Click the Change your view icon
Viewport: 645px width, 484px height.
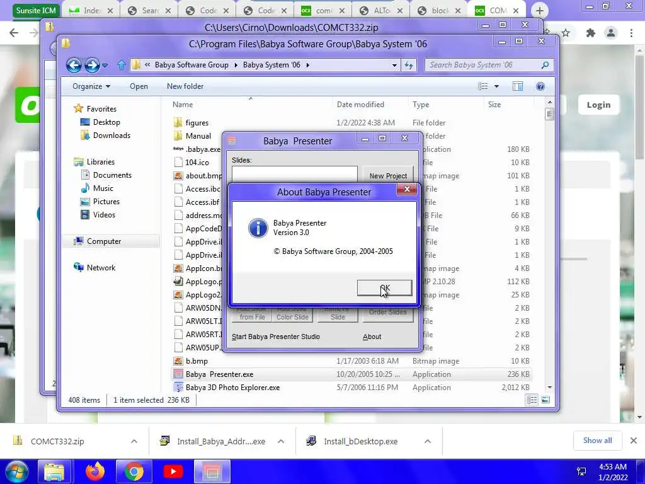pyautogui.click(x=483, y=86)
